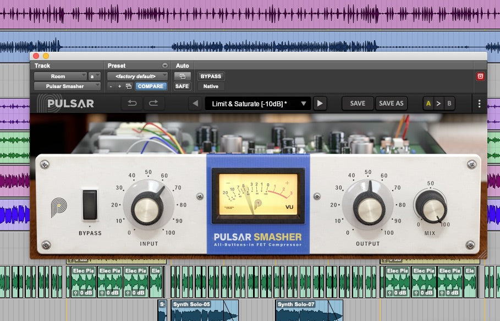Toggle automation SAFE mode

pyautogui.click(x=182, y=86)
